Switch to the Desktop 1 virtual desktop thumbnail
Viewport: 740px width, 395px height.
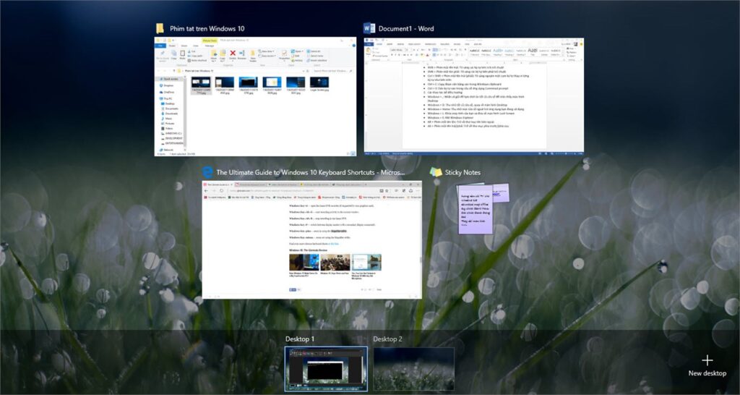coord(326,369)
